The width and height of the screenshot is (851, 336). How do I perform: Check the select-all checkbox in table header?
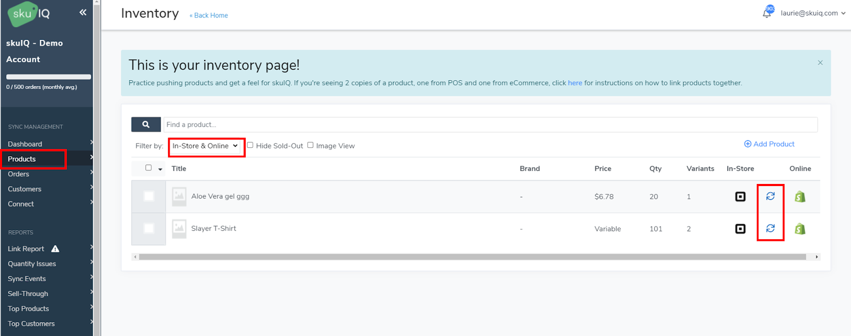[x=148, y=168]
